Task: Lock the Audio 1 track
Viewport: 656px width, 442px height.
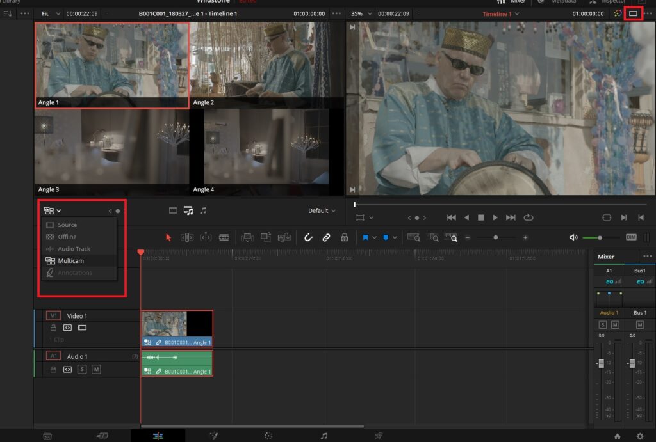Action: pyautogui.click(x=53, y=369)
